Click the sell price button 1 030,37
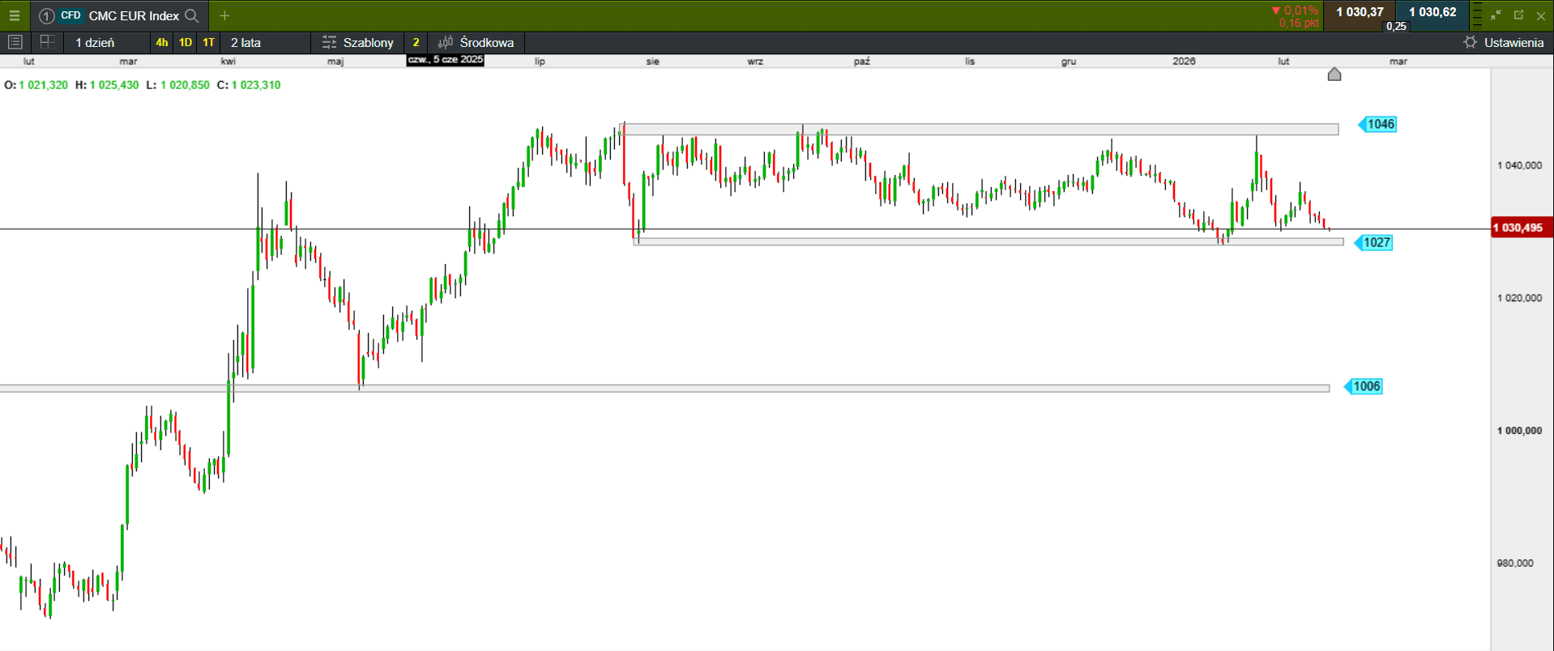The width and height of the screenshot is (1554, 651). click(1360, 12)
